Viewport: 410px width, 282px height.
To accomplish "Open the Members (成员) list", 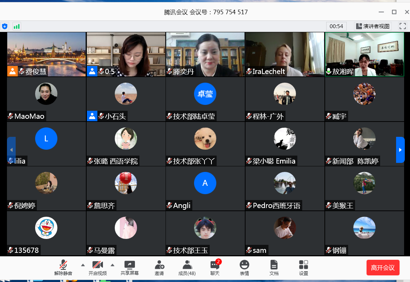I will tap(187, 268).
